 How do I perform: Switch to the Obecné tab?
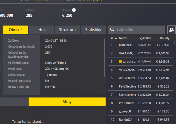click(x=16, y=30)
